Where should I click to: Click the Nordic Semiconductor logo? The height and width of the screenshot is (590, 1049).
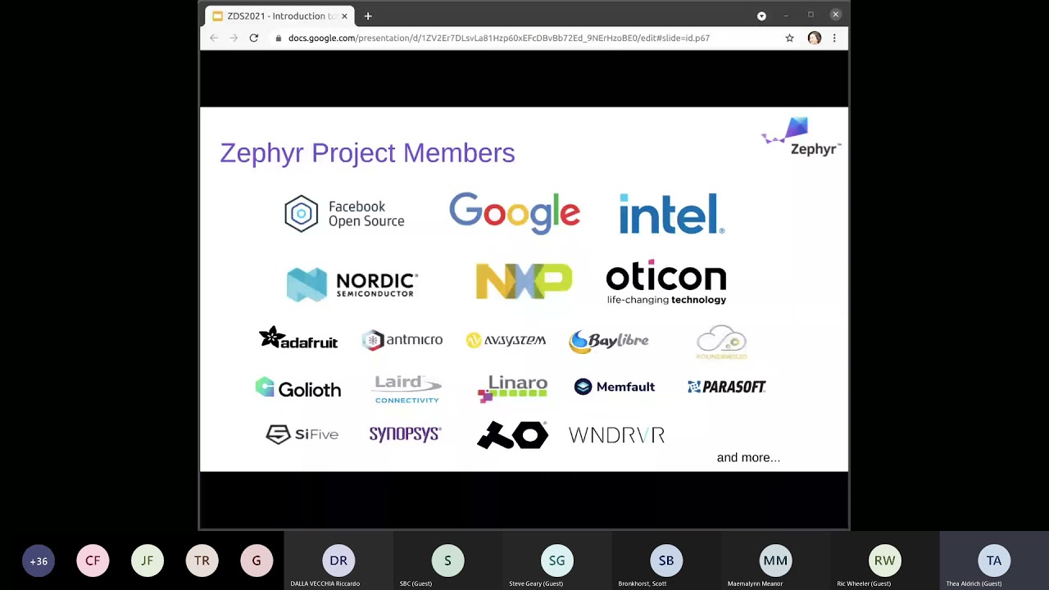click(x=352, y=284)
